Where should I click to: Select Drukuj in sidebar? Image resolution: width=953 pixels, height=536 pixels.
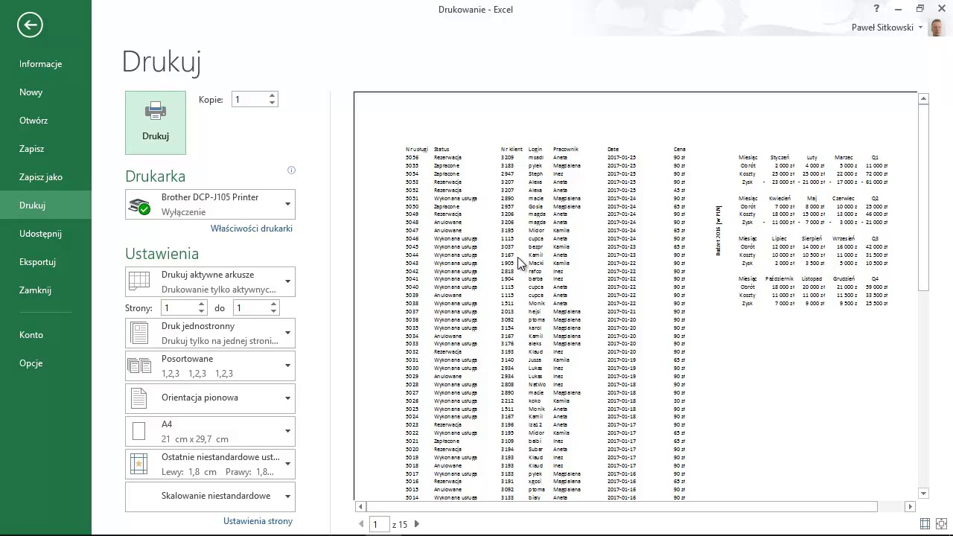click(x=45, y=205)
